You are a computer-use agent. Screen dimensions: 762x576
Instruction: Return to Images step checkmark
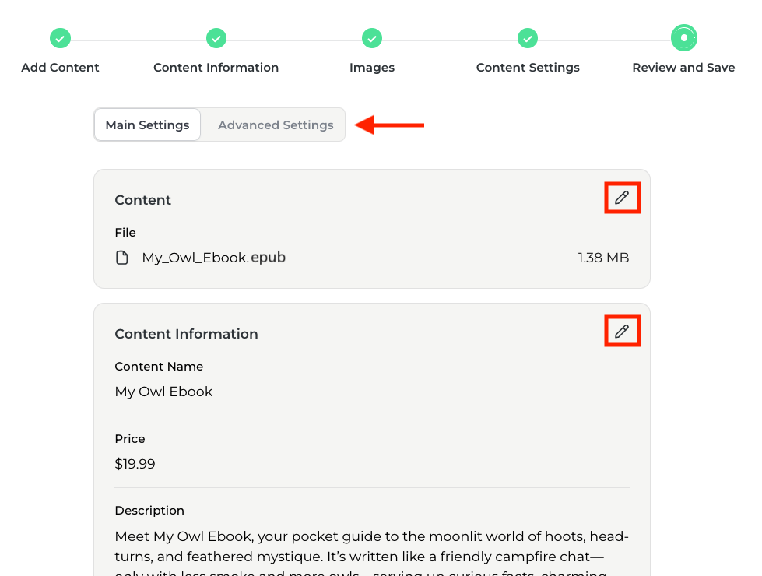(372, 38)
